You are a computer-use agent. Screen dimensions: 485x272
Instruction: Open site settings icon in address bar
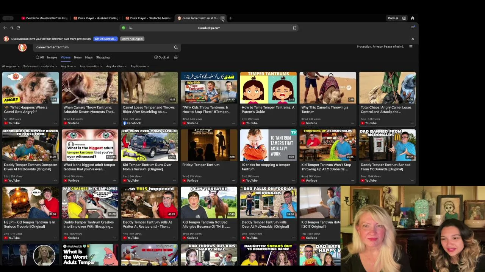point(131,28)
